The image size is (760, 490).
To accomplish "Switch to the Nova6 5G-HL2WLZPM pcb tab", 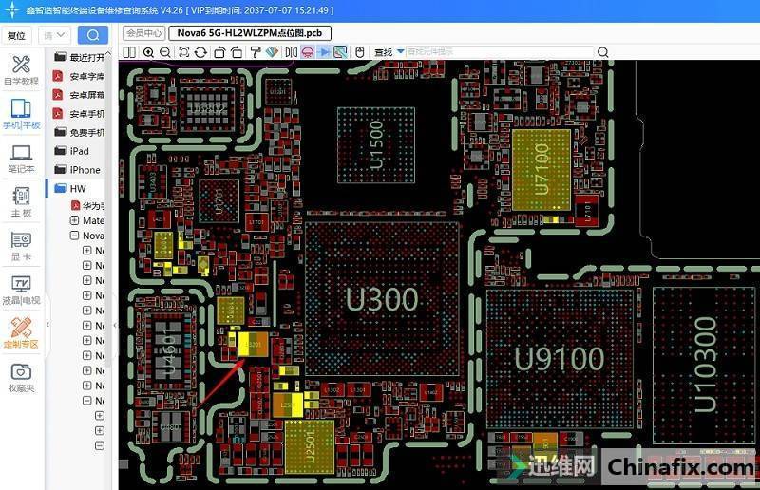I will [x=249, y=32].
